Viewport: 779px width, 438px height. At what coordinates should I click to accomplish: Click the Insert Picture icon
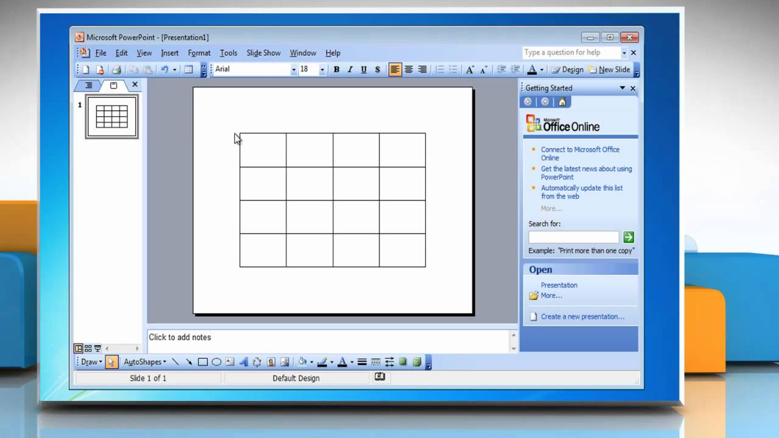(x=284, y=362)
